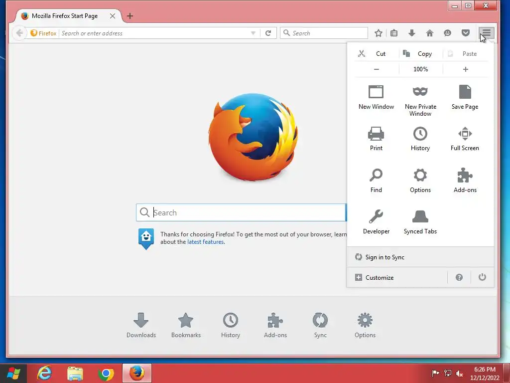Click the back arrow button
This screenshot has width=510, height=383.
click(19, 33)
